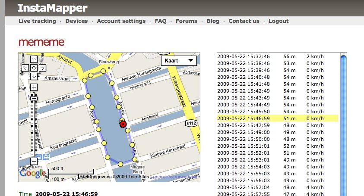Pan the map down with arrow button
The image size is (364, 196).
[34, 76]
